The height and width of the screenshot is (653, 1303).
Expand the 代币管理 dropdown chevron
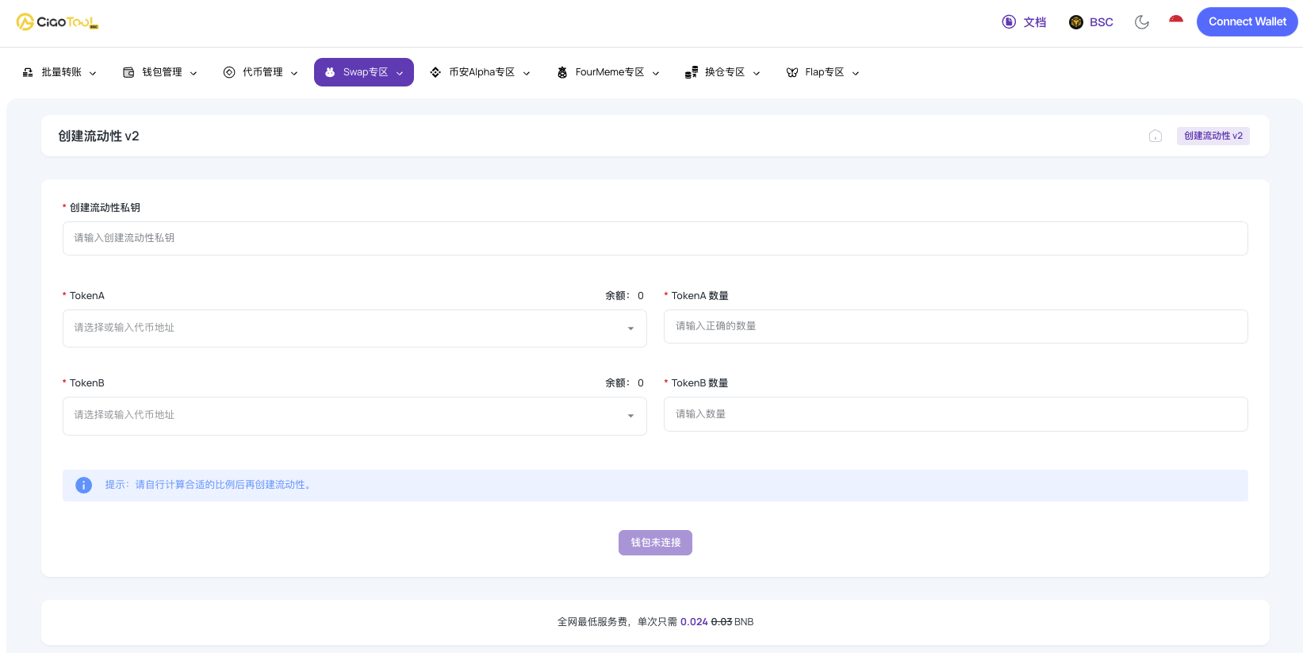pyautogui.click(x=294, y=73)
